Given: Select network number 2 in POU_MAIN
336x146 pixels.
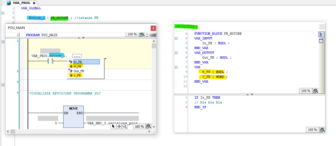Looking at the screenshot, I should click(17, 71).
